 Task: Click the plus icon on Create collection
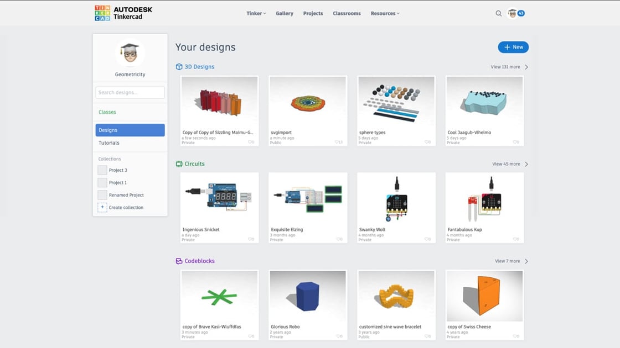(102, 207)
